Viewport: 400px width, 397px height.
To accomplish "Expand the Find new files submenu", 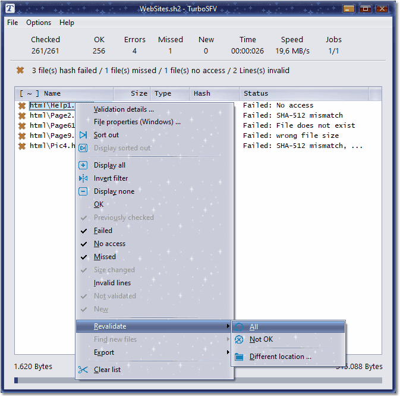I will (155, 339).
